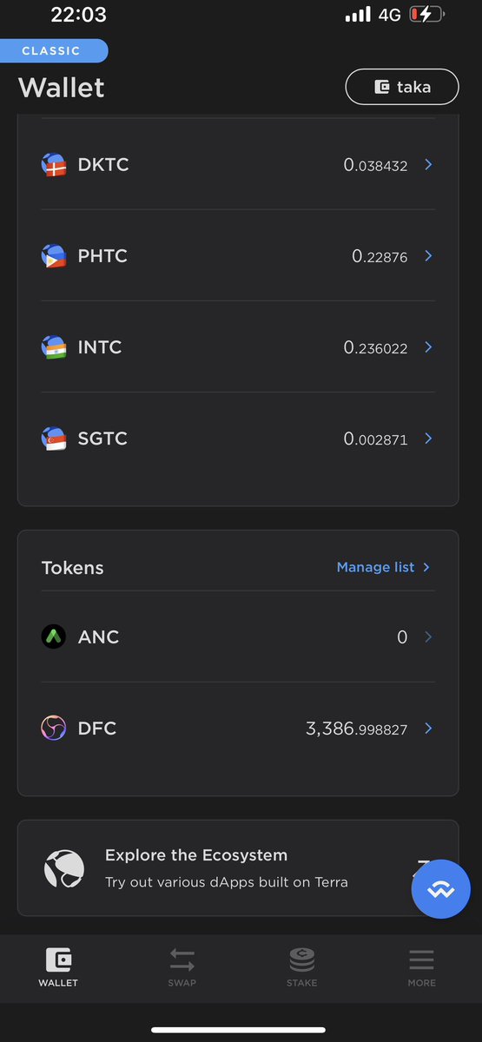This screenshot has height=1042, width=482.
Task: Tap the PHTC Philippine flag coin icon
Action: 54,256
